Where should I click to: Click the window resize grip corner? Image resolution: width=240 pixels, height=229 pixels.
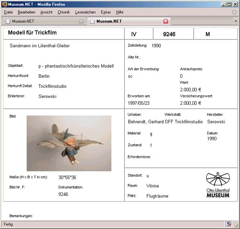coord(237,225)
